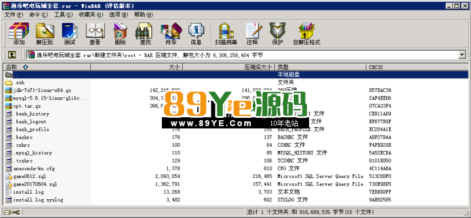The width and height of the screenshot is (471, 218).
Task: Click the 添加 (Add) toolbar icon
Action: click(19, 34)
